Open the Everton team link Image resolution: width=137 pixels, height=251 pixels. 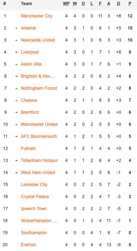click(28, 245)
